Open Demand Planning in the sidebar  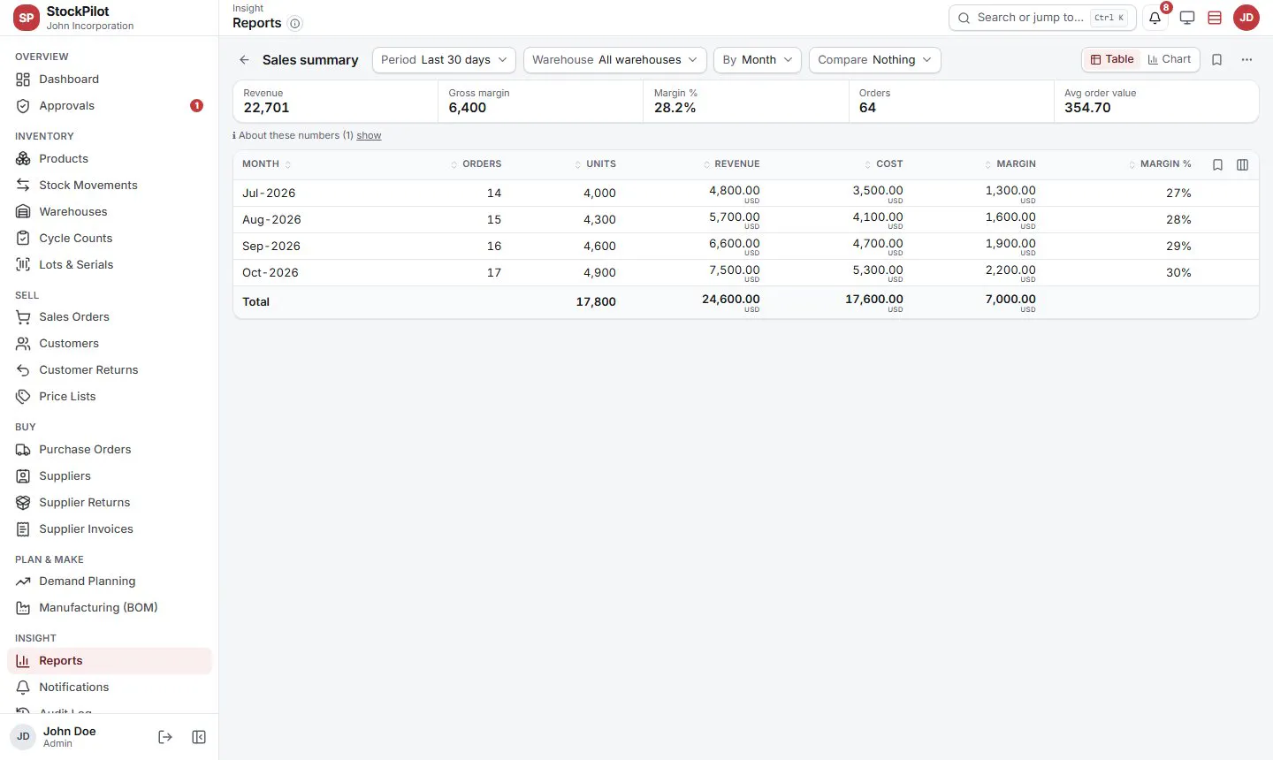pyautogui.click(x=110, y=581)
